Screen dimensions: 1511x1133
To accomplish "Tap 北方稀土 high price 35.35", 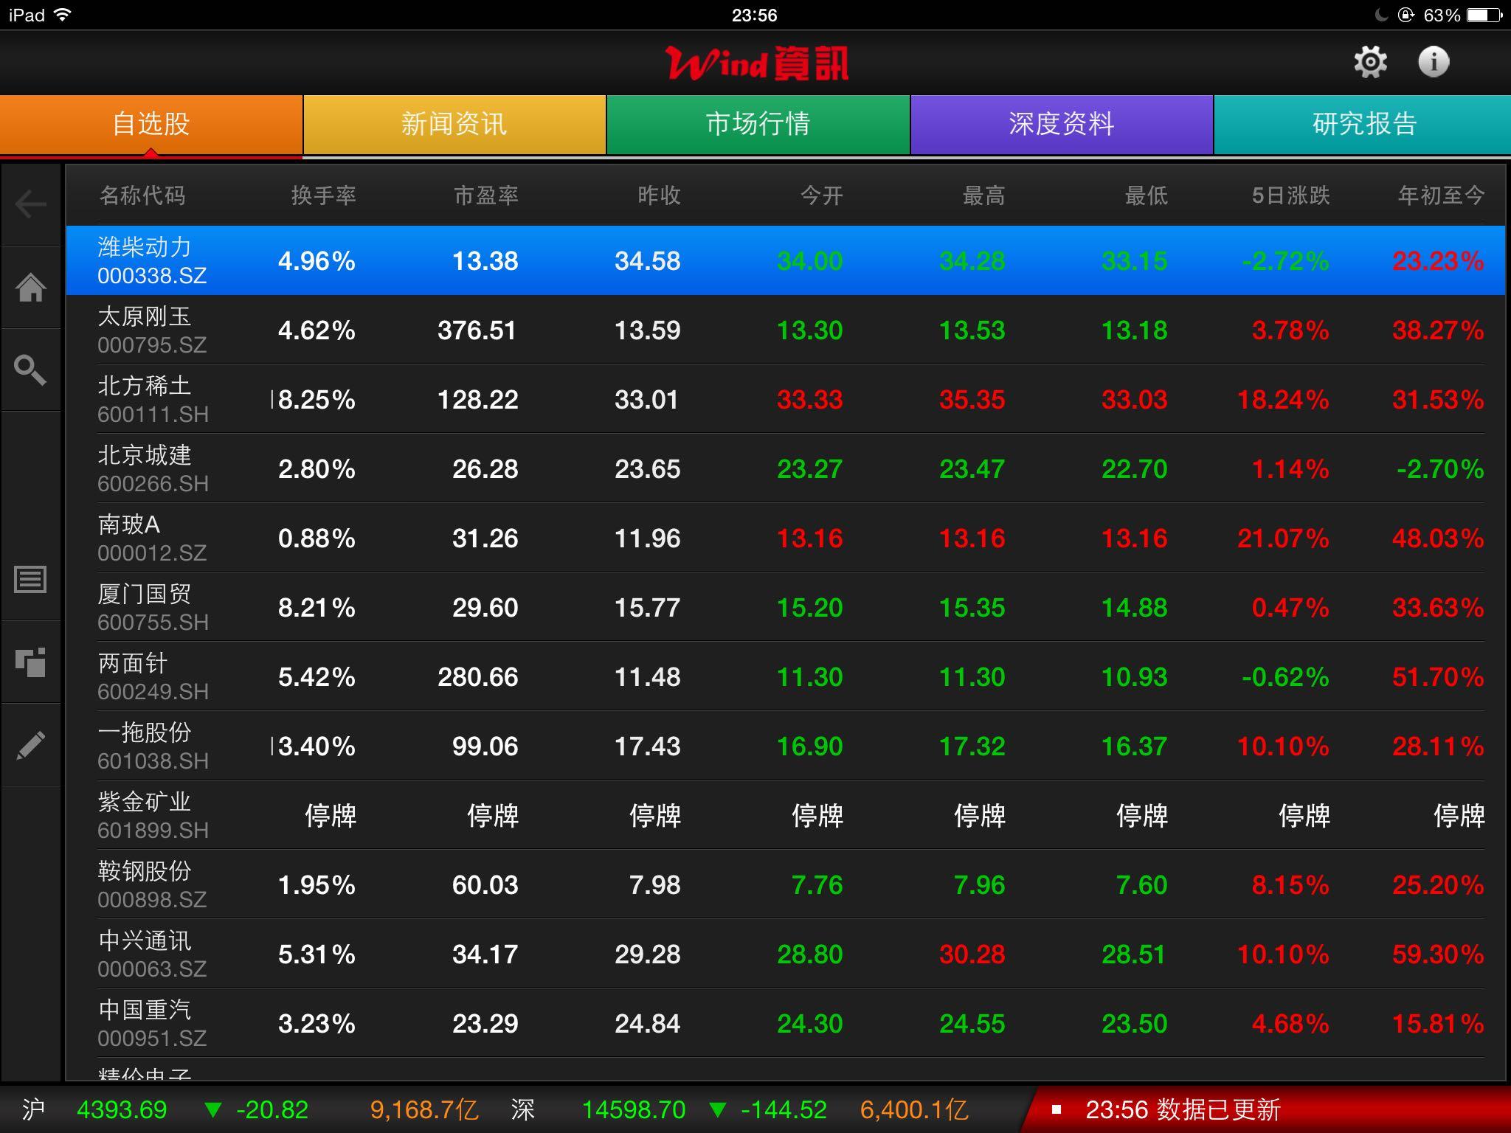I will [972, 400].
